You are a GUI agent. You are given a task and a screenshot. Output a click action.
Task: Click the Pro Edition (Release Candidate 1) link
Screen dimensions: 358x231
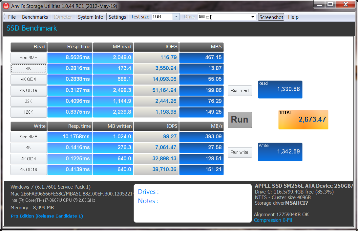(x=47, y=216)
